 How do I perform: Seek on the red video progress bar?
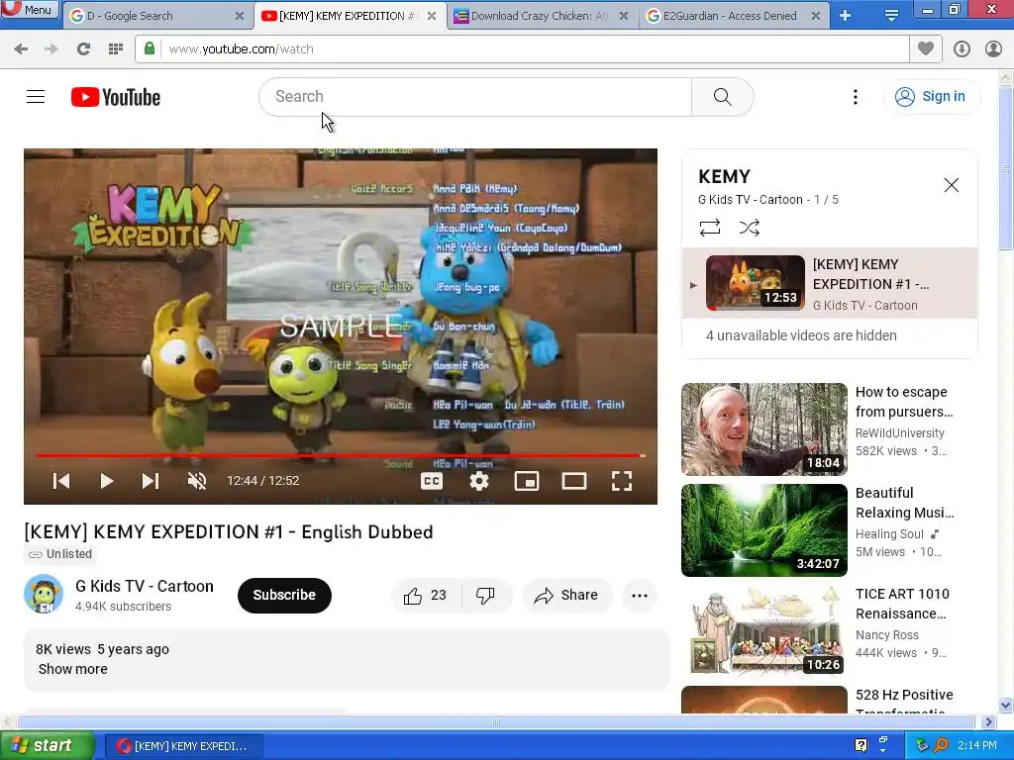(x=341, y=455)
